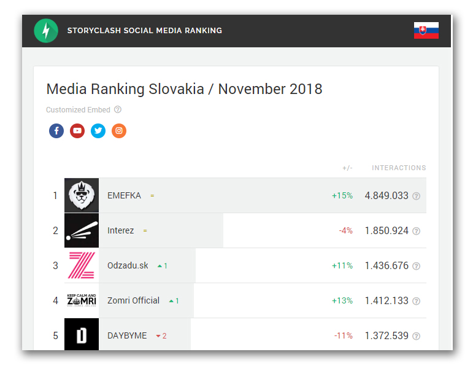The image size is (473, 376).
Task: Click help icon beside Customized Embed
Action: 118,110
